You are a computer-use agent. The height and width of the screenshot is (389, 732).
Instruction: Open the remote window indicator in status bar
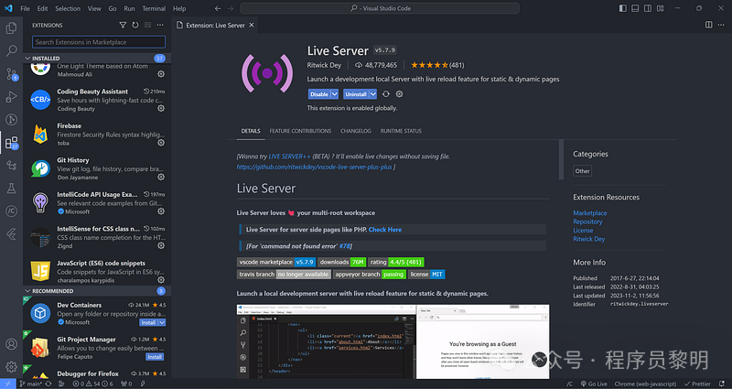pos(8,384)
